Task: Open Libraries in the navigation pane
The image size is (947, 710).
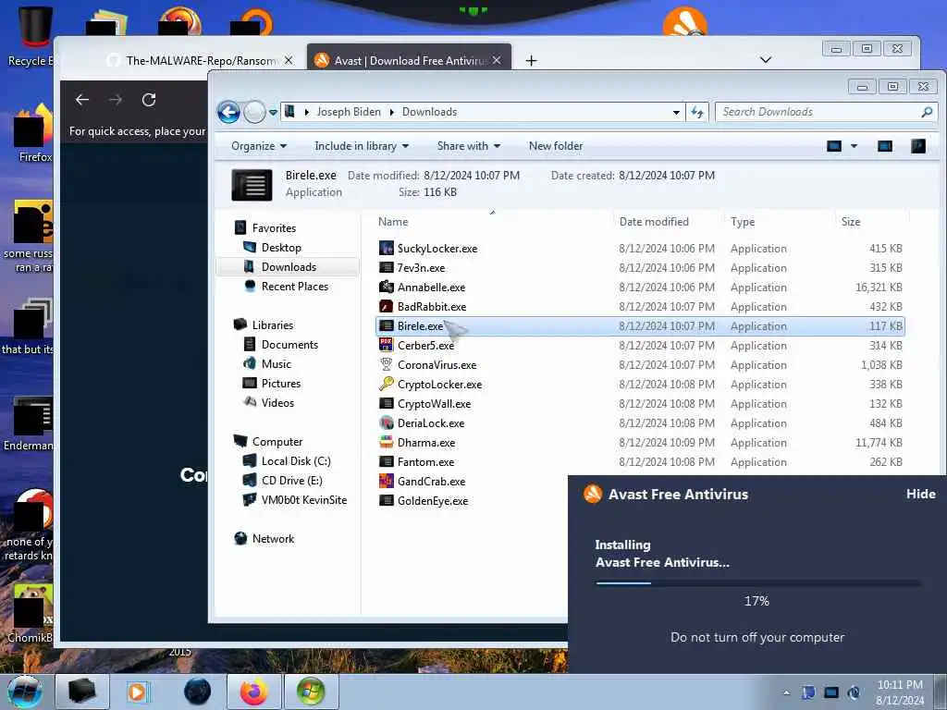Action: pyautogui.click(x=273, y=324)
